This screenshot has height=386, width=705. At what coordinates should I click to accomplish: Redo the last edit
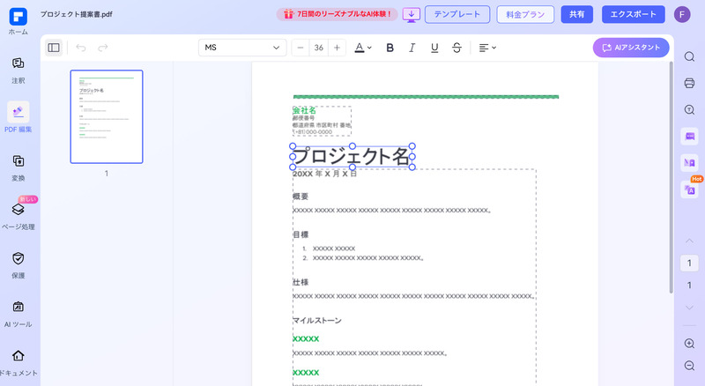[103, 48]
